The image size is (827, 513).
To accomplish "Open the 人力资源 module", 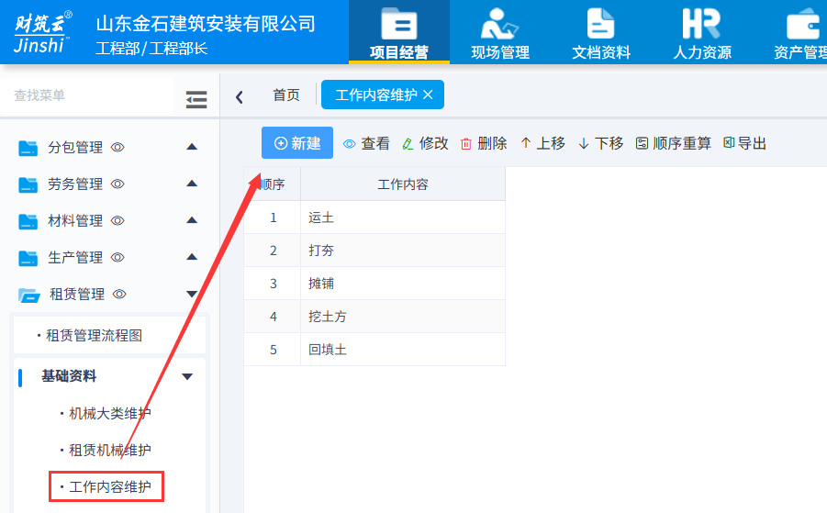I will point(702,33).
